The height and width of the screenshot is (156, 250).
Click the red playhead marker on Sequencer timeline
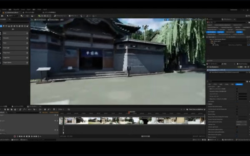(129, 112)
